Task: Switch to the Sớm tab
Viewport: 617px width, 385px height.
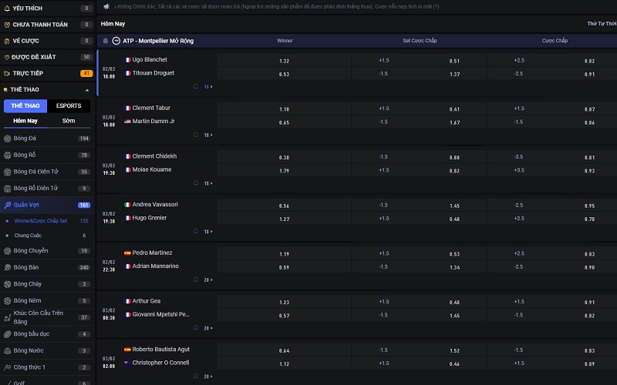Action: pyautogui.click(x=69, y=121)
